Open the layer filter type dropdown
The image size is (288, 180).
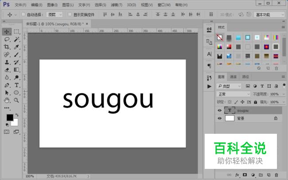click(x=229, y=86)
